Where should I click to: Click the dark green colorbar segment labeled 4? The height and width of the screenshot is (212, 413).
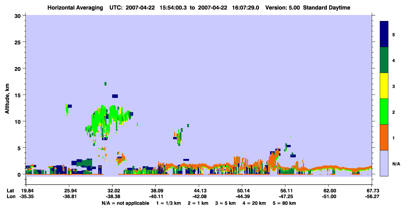(x=384, y=60)
